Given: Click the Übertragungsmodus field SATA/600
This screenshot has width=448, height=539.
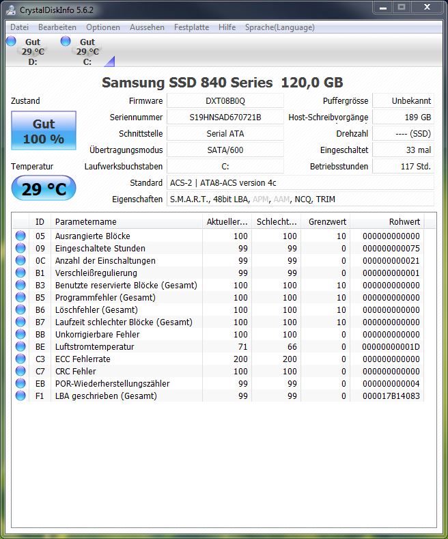Looking at the screenshot, I should 225,150.
